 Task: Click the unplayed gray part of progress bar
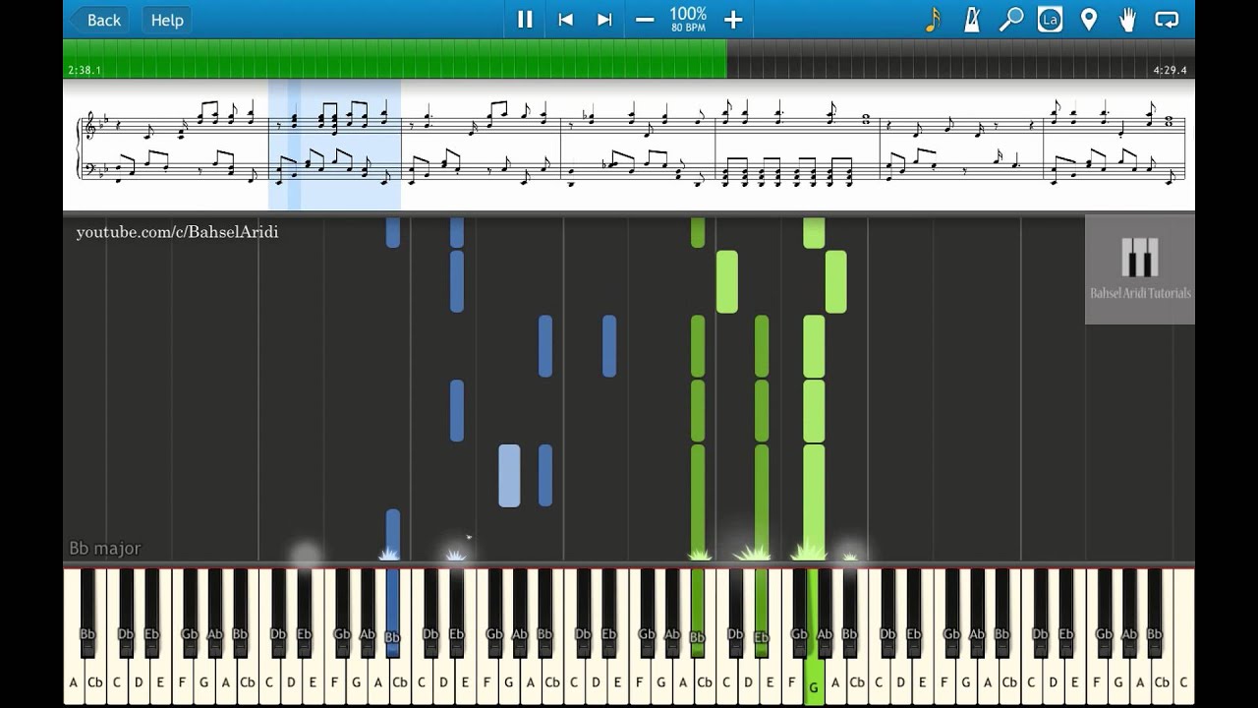pyautogui.click(x=960, y=58)
